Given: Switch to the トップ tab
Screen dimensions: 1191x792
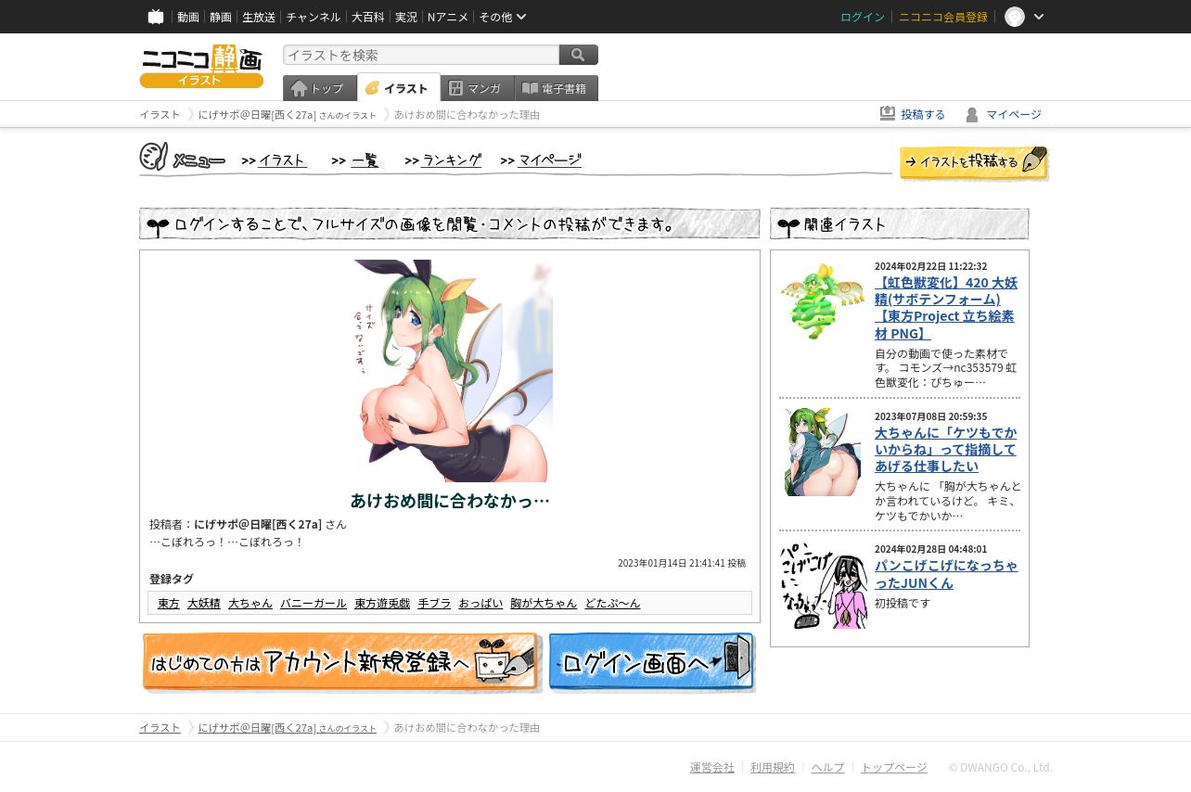Looking at the screenshot, I should click(x=320, y=88).
